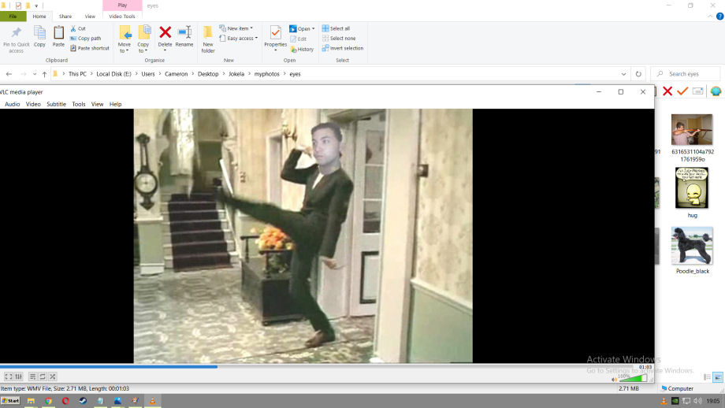The image size is (725, 408).
Task: Open the address bar history dropdown
Action: 623,74
